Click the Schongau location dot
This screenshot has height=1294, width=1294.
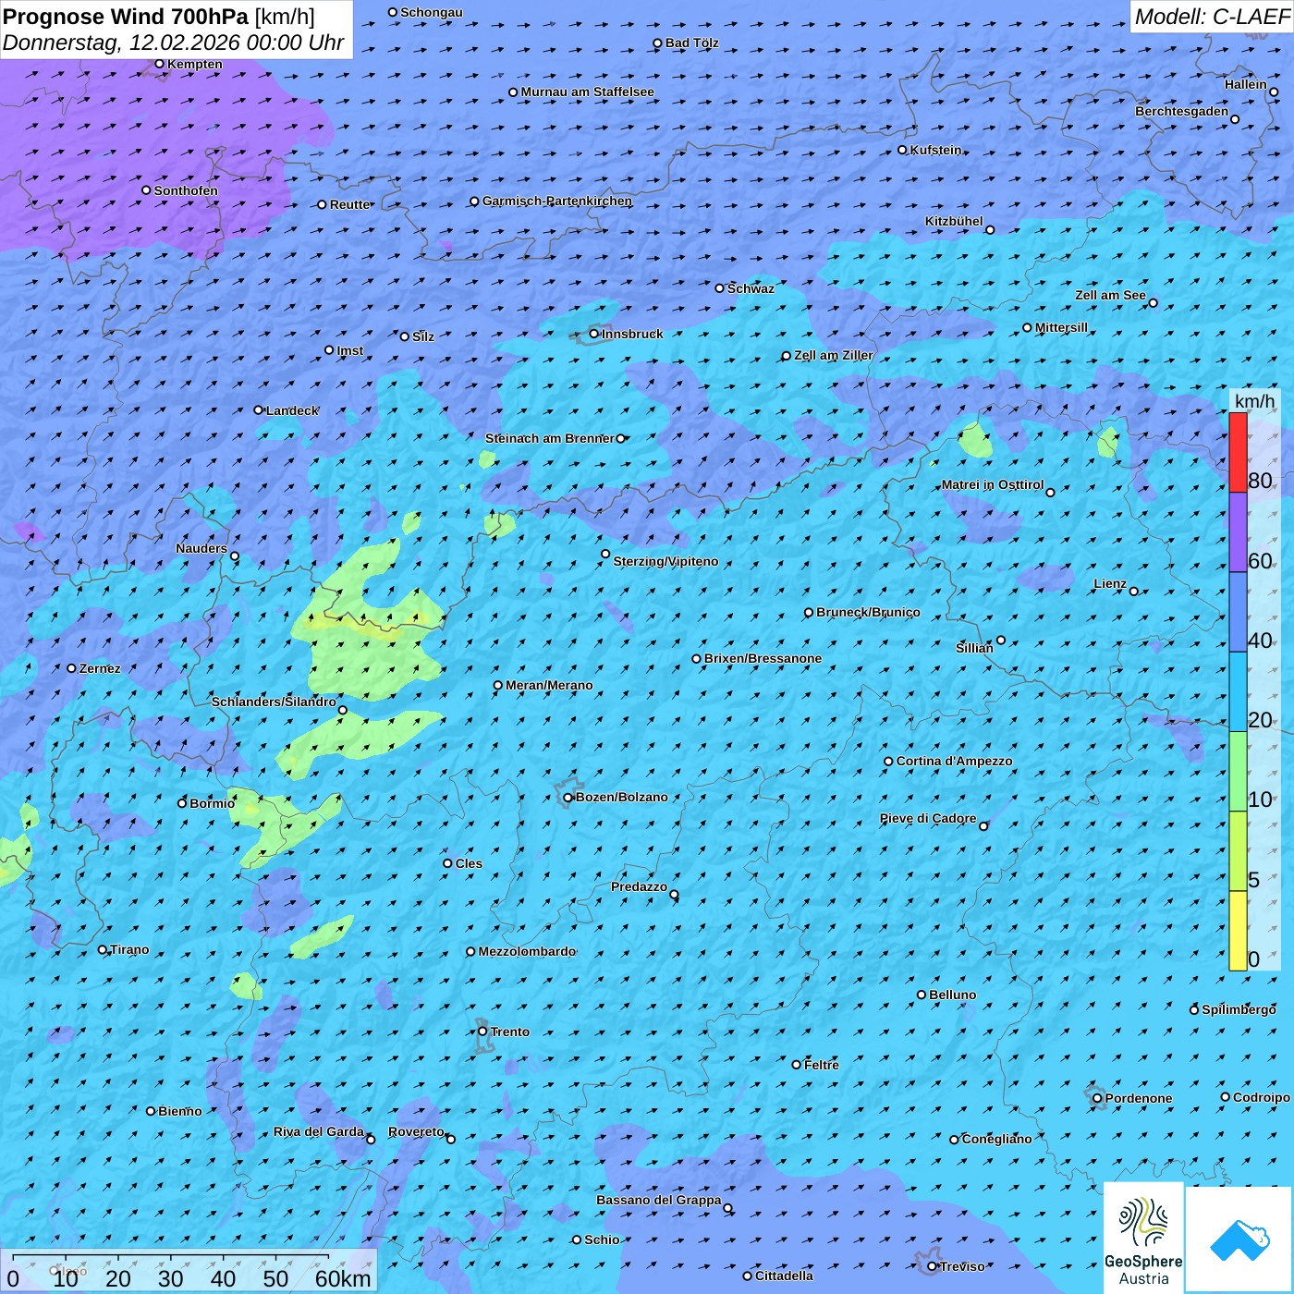coord(392,12)
